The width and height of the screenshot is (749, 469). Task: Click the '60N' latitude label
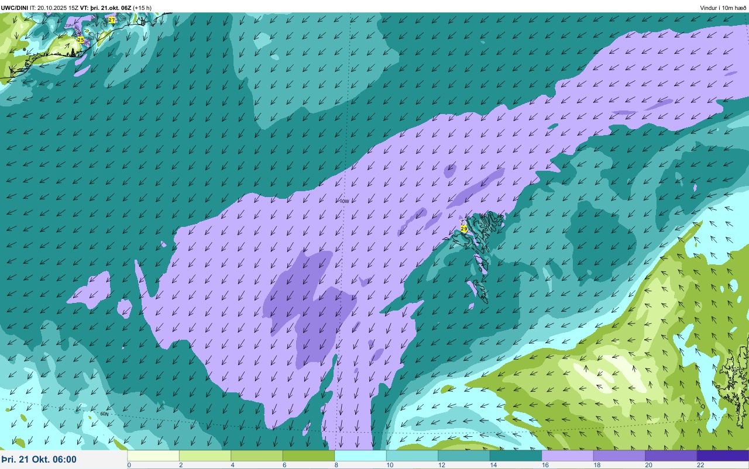[104, 413]
